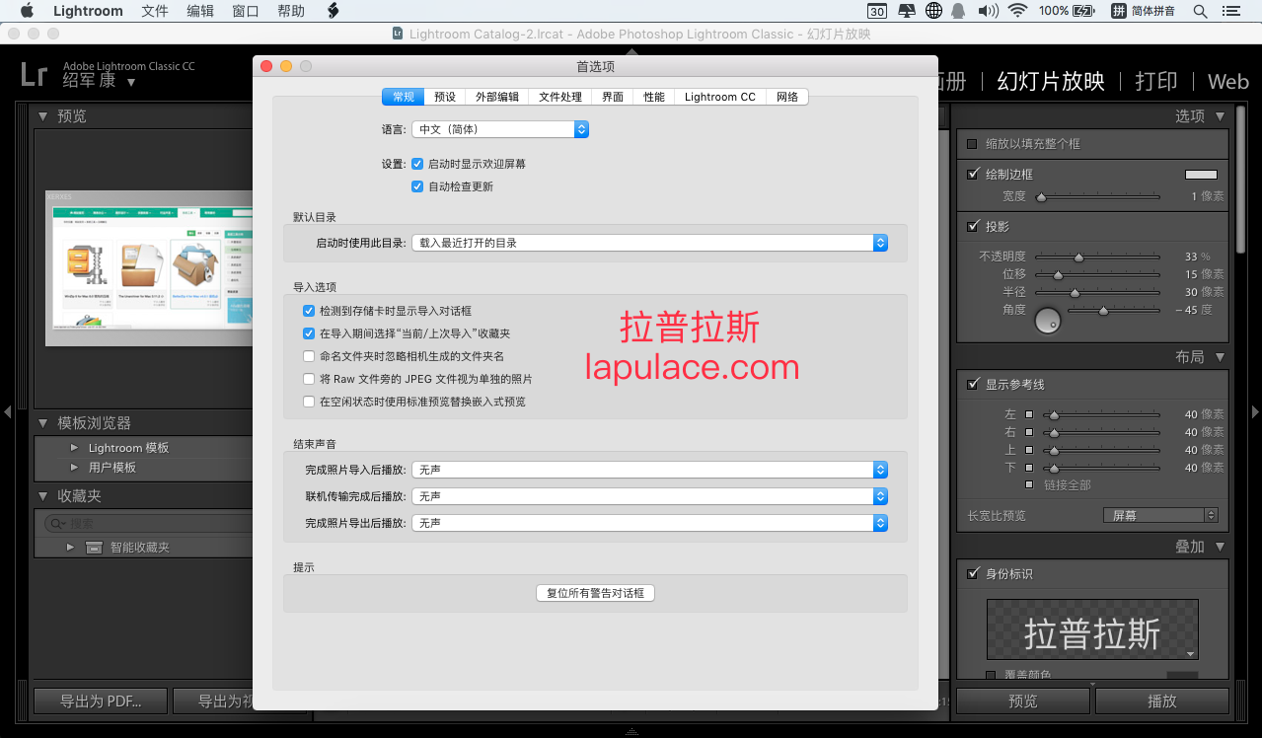
Task: Open the Apple menu icon
Action: coord(27,11)
